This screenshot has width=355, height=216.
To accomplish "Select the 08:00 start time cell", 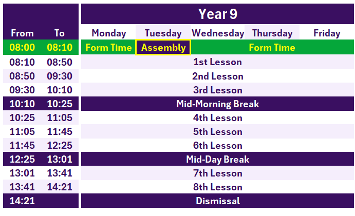I will 22,48.
